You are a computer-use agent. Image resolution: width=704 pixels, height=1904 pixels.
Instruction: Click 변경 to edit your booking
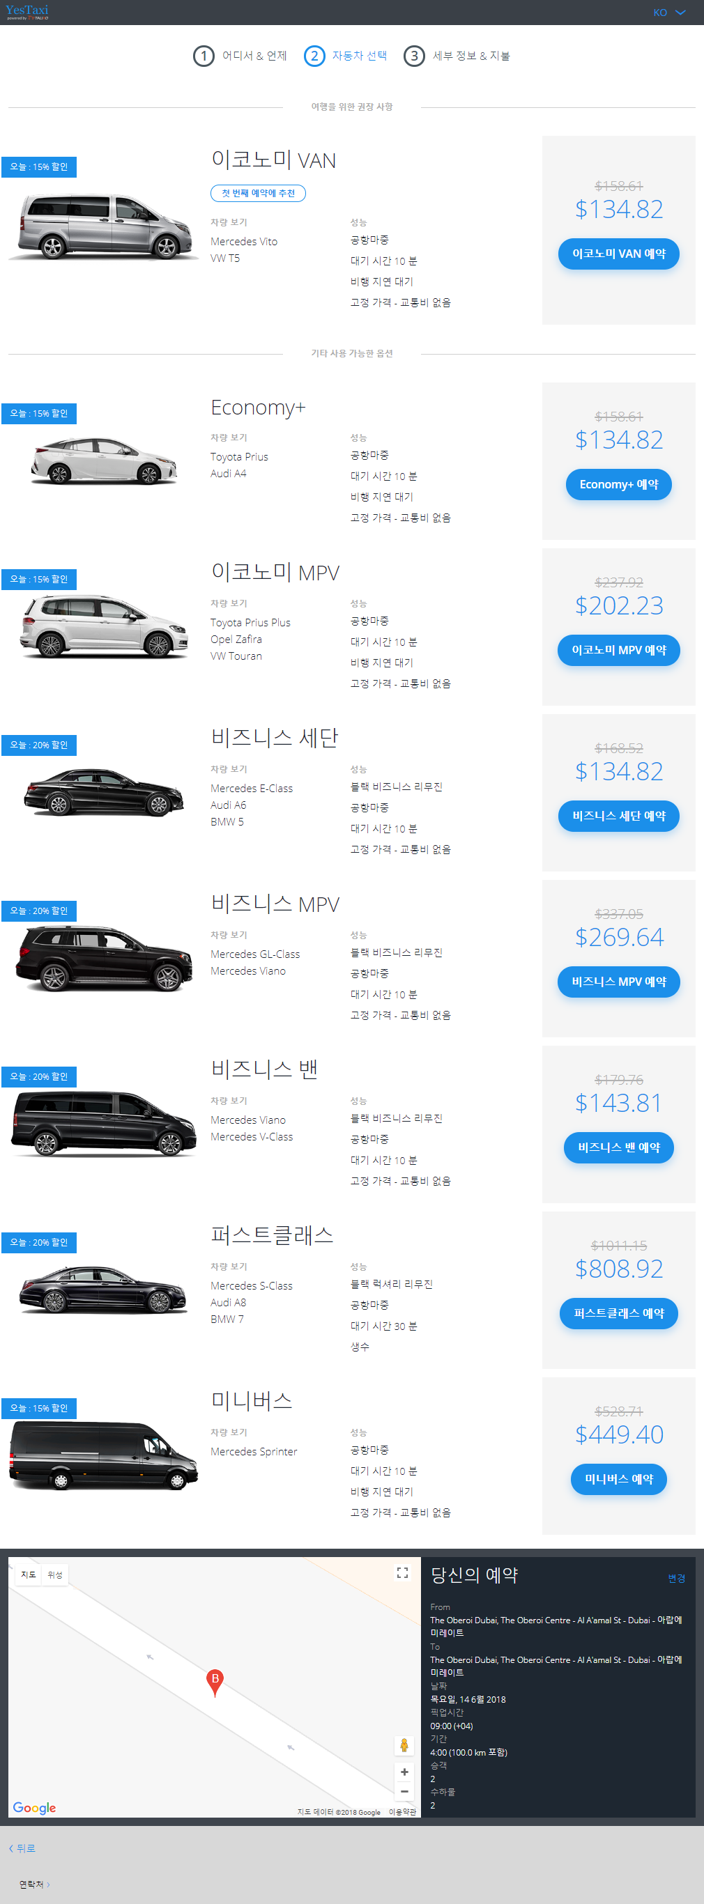point(676,1578)
